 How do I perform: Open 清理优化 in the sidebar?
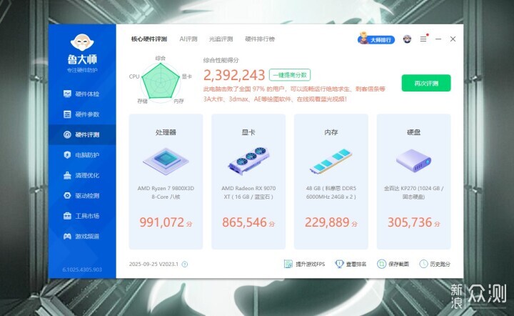pyautogui.click(x=81, y=175)
